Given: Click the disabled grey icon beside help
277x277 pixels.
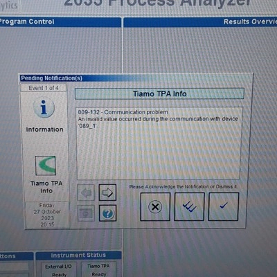Looking at the screenshot, I should pos(86,213).
